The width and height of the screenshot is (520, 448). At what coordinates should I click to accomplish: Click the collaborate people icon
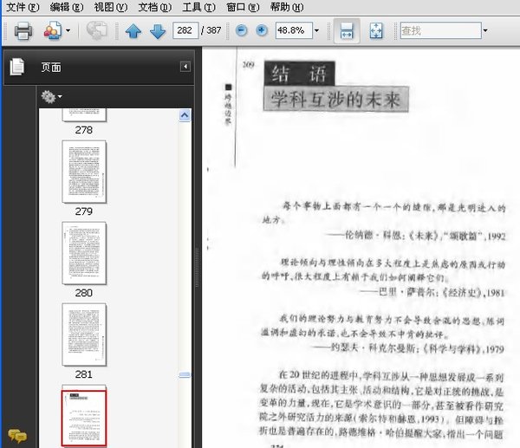[53, 31]
